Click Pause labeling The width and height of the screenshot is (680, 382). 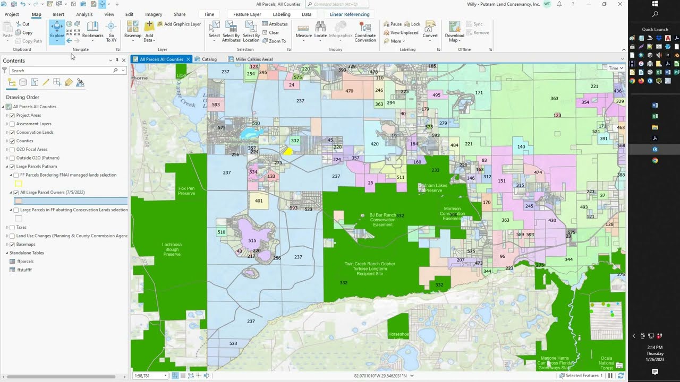pos(393,24)
